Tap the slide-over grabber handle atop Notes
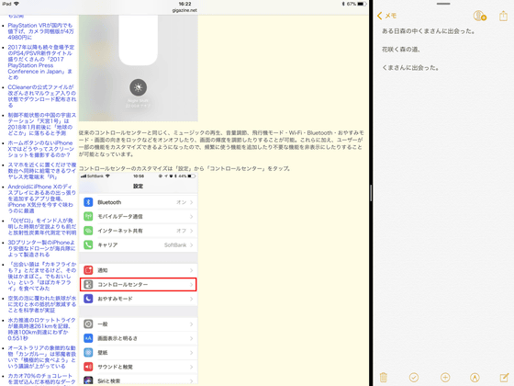Screen dimensions: 514x386 443,4
